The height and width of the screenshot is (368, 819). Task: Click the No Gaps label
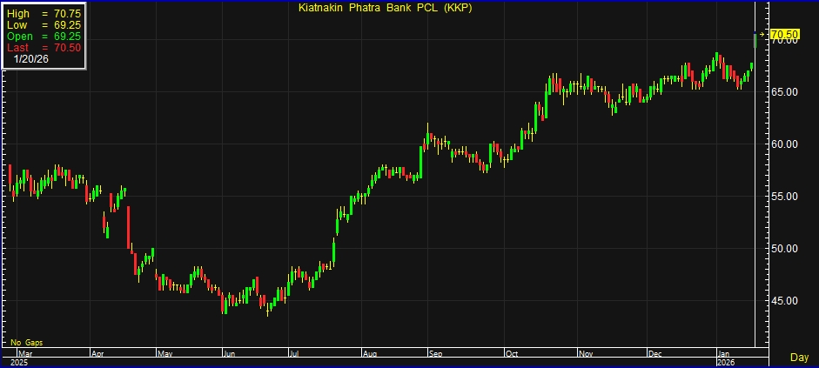(x=27, y=344)
